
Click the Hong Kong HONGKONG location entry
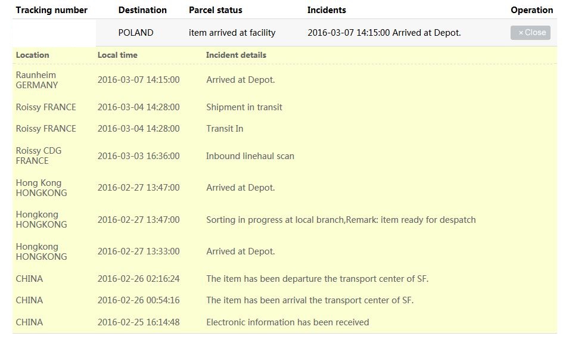tap(41, 188)
